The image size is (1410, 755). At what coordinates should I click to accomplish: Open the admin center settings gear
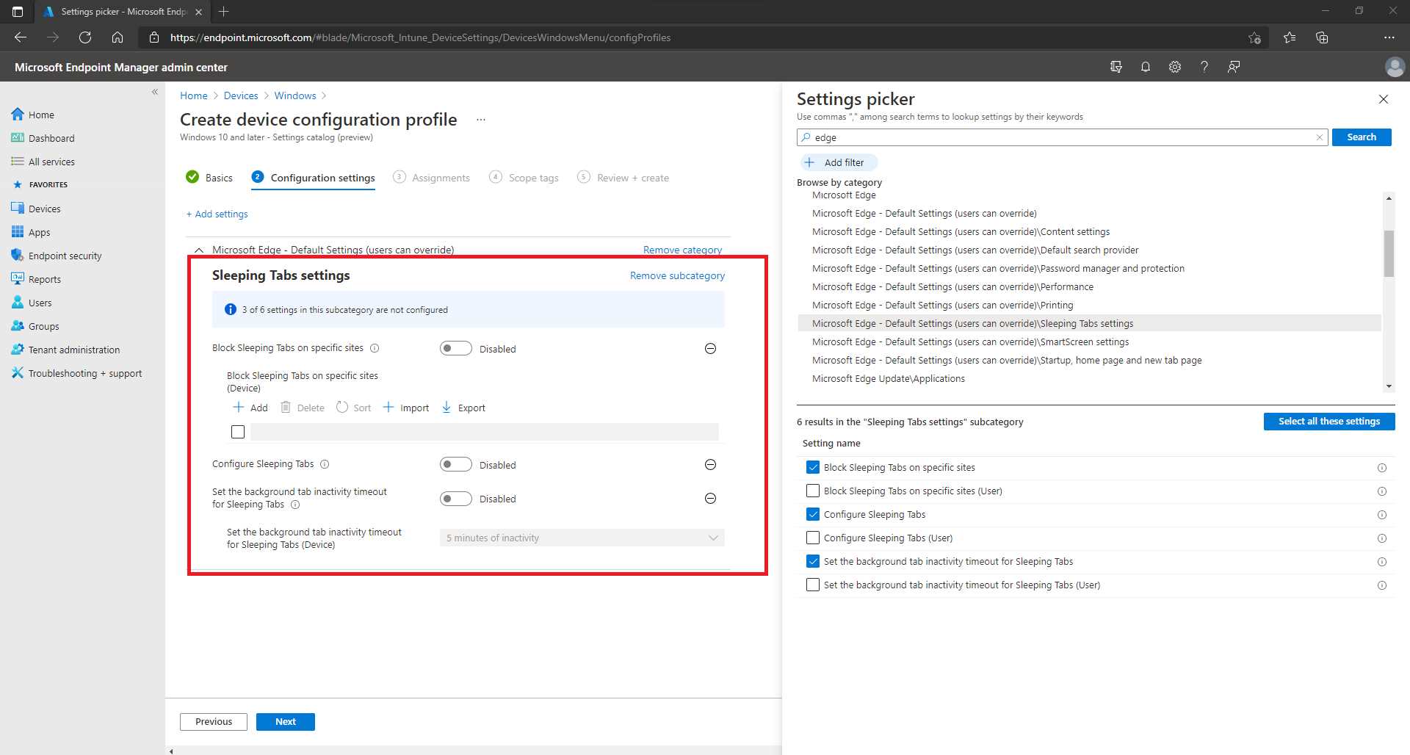(x=1175, y=67)
